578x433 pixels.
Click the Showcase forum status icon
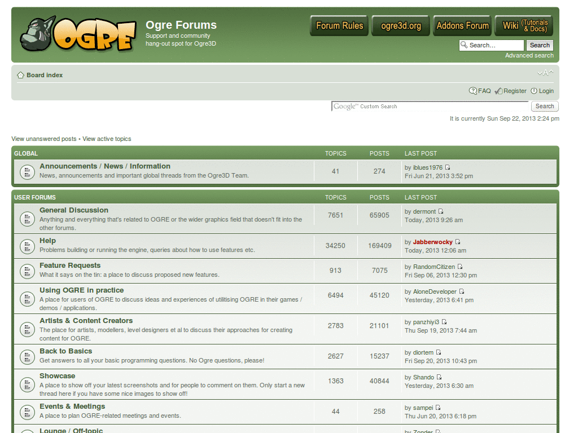(27, 385)
